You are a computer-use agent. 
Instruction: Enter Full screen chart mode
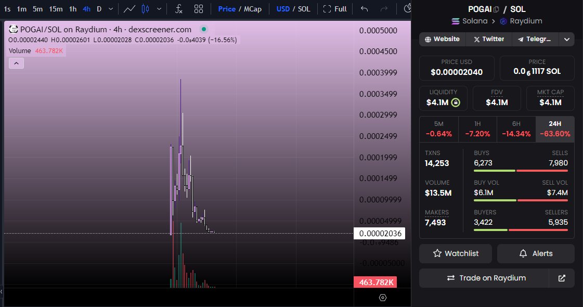tap(335, 9)
